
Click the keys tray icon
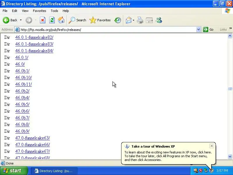click(196, 171)
